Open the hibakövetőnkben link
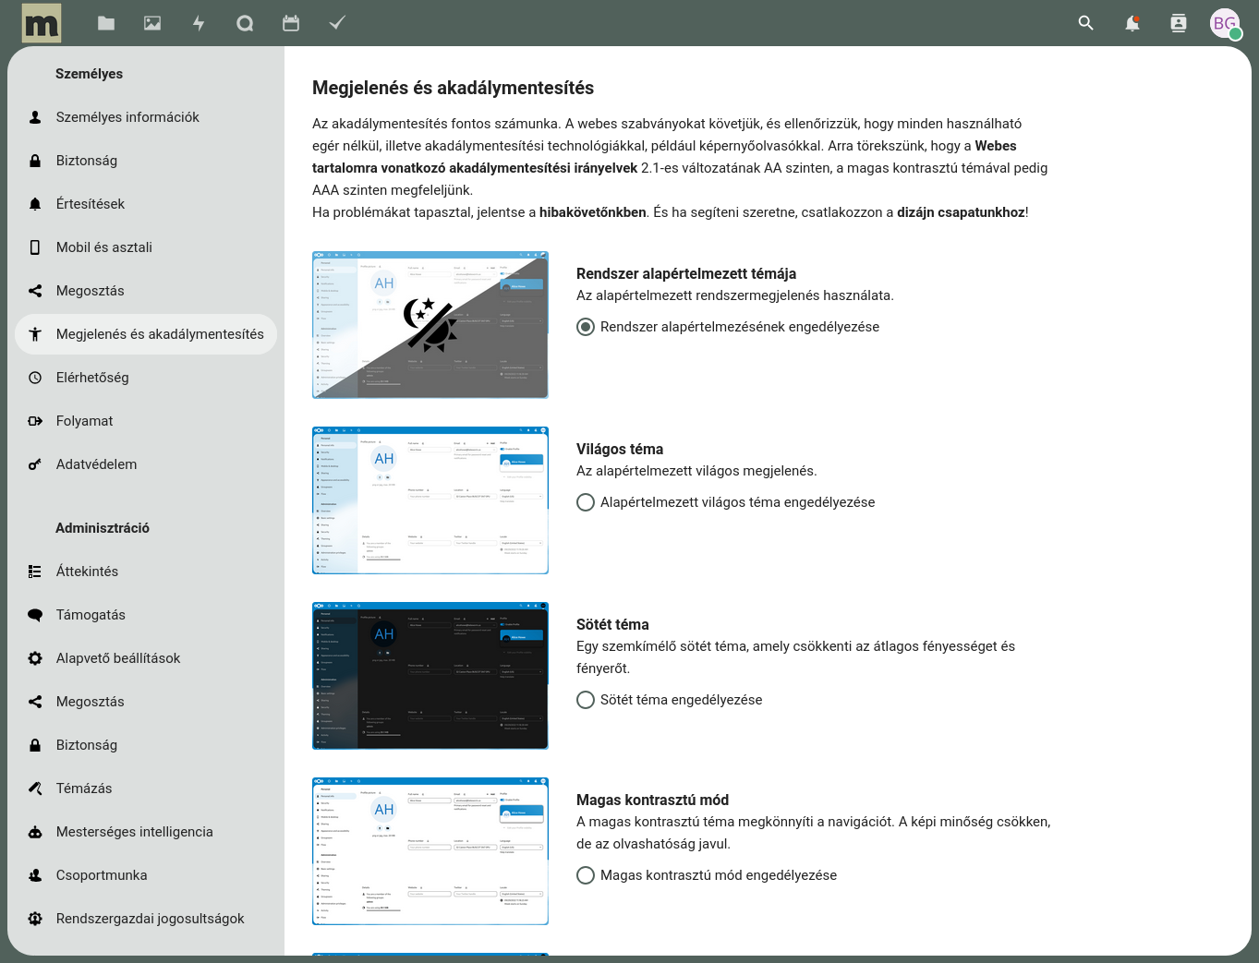The width and height of the screenshot is (1259, 963). 593,212
